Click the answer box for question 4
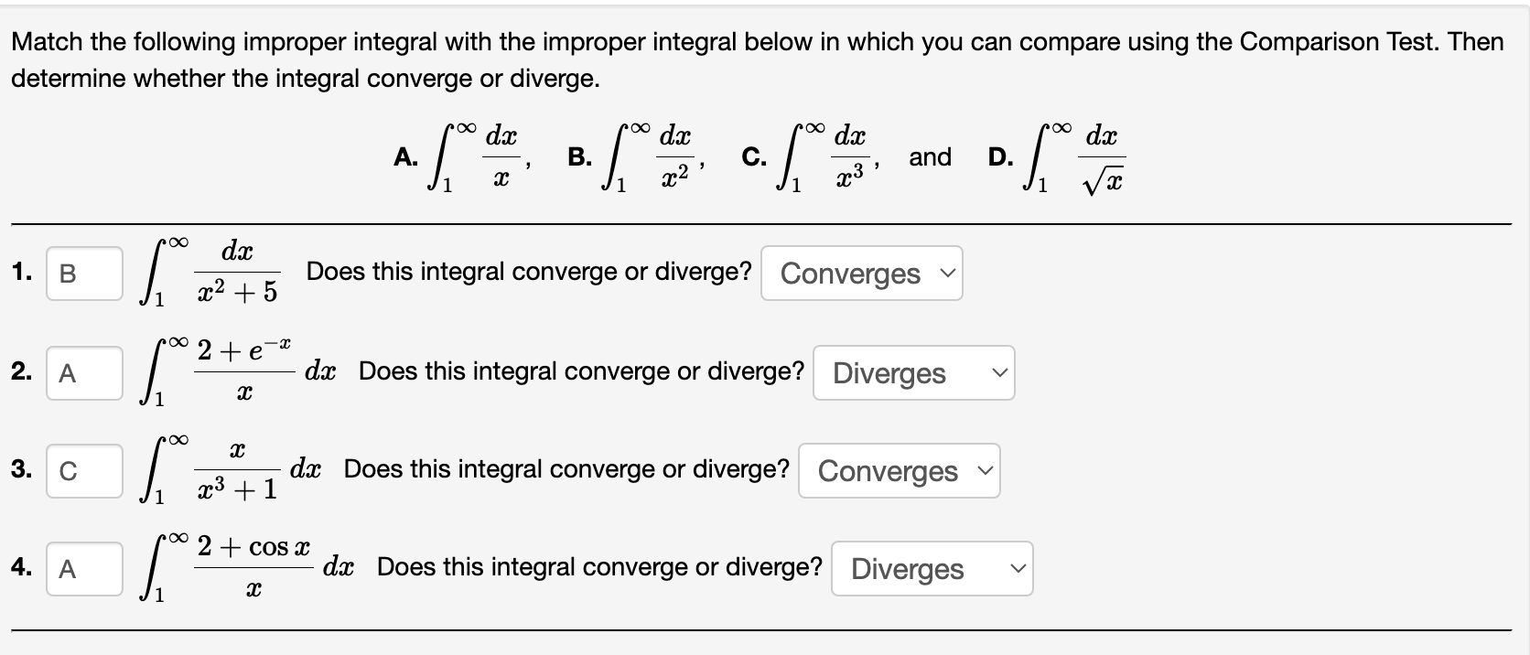Image resolution: width=1530 pixels, height=655 pixels. coord(84,568)
